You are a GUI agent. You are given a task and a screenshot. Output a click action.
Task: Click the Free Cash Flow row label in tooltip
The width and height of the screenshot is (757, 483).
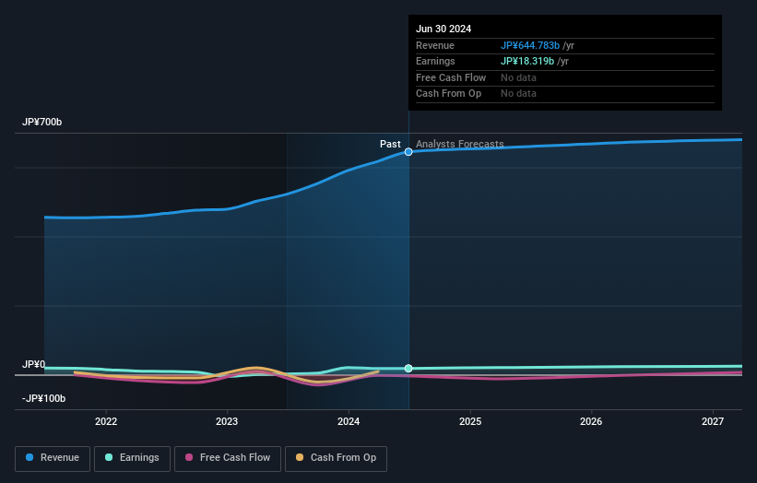point(451,77)
